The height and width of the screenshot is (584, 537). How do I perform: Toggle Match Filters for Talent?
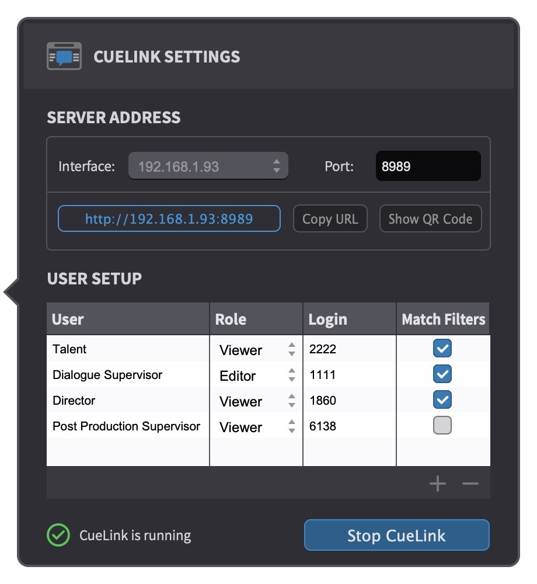pyautogui.click(x=442, y=349)
